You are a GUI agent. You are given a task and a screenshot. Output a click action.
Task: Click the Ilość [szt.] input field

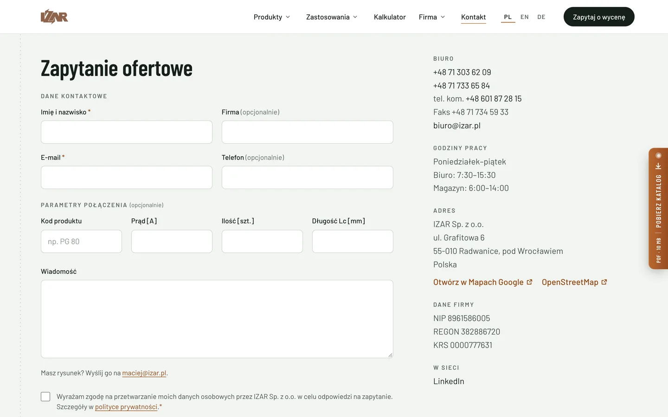tap(262, 241)
